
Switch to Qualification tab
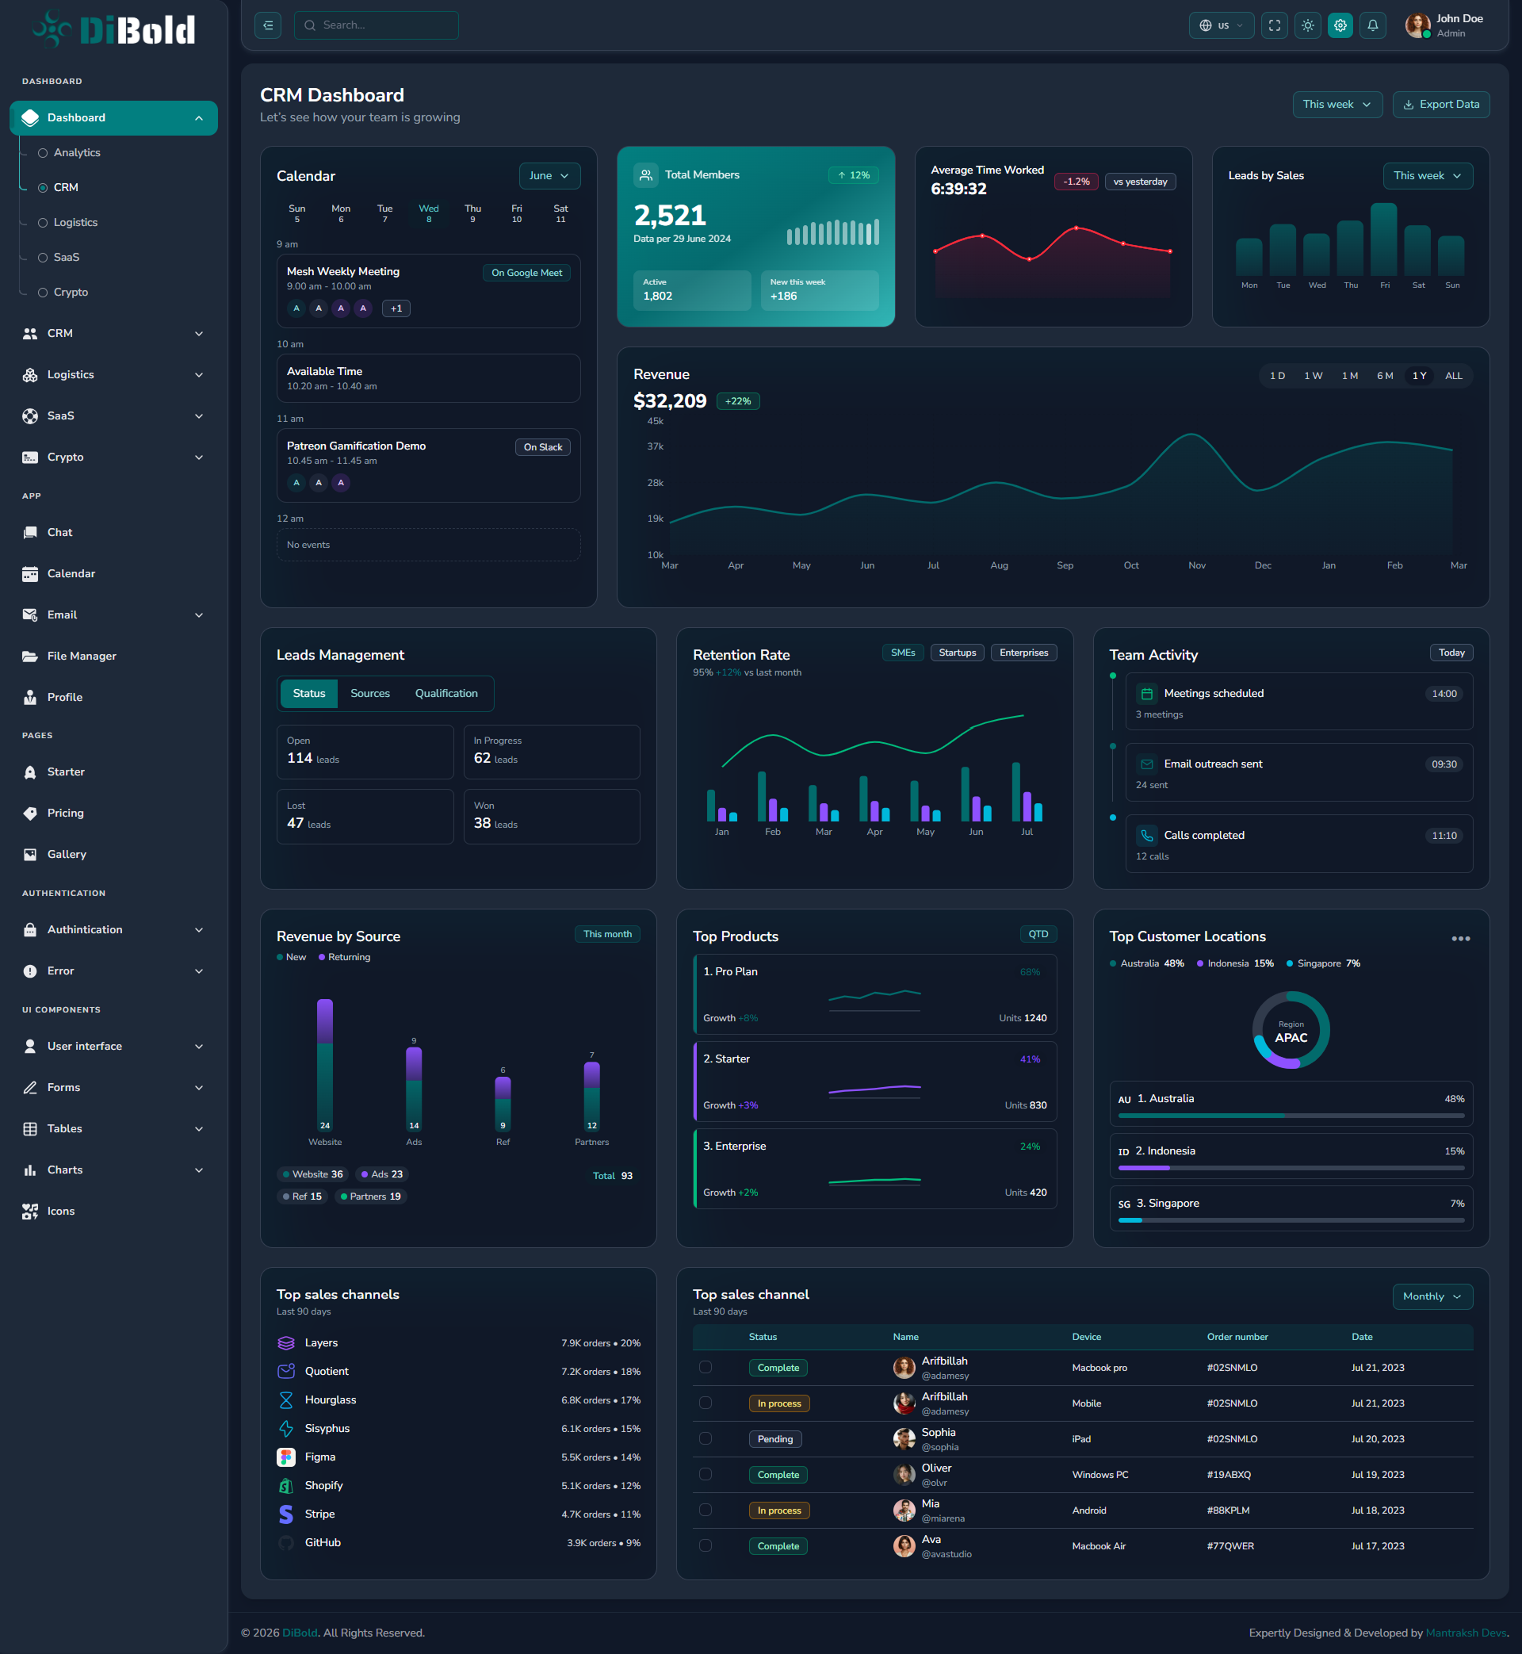tap(446, 694)
